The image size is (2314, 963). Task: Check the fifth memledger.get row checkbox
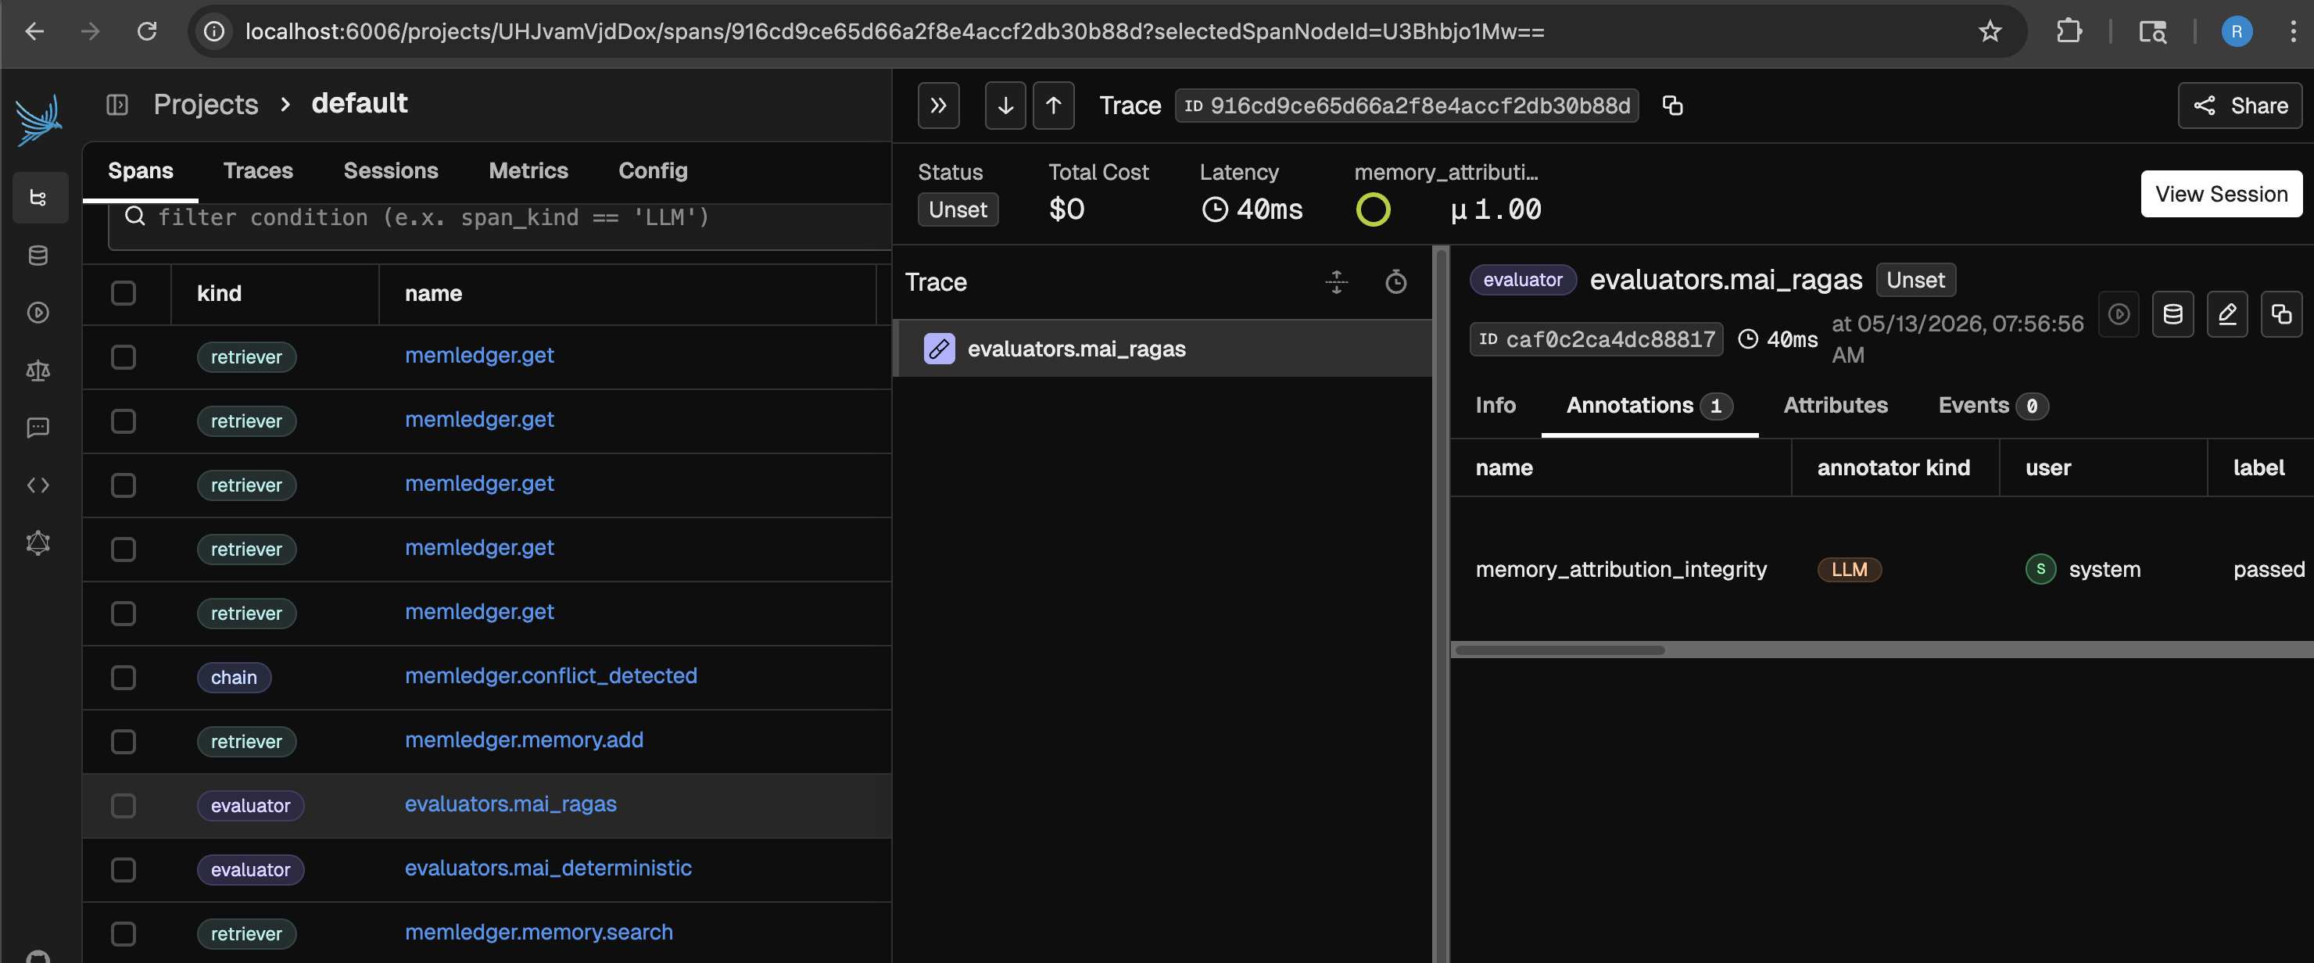123,614
